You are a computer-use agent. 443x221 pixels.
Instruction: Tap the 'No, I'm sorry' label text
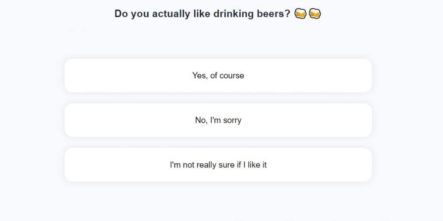click(218, 120)
